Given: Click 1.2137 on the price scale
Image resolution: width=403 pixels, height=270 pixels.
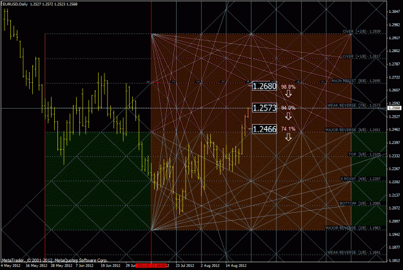Looking at the screenshot, I should (395, 195).
